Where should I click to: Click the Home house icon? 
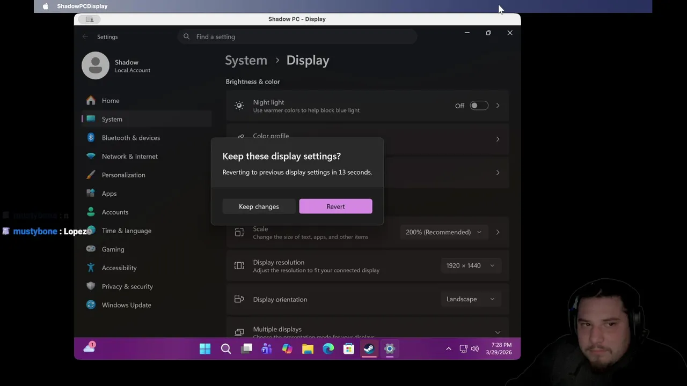(91, 100)
